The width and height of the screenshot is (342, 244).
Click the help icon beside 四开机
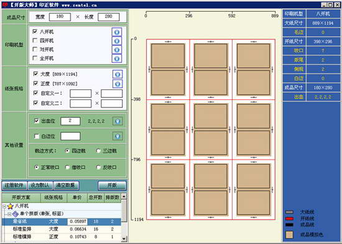(117, 41)
